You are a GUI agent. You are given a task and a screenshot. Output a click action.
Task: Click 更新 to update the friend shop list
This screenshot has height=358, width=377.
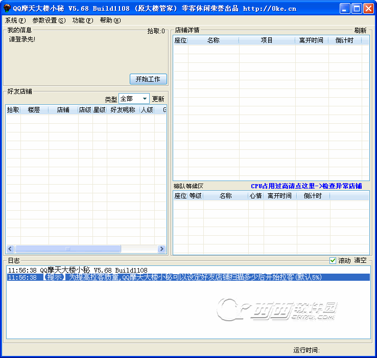158,99
